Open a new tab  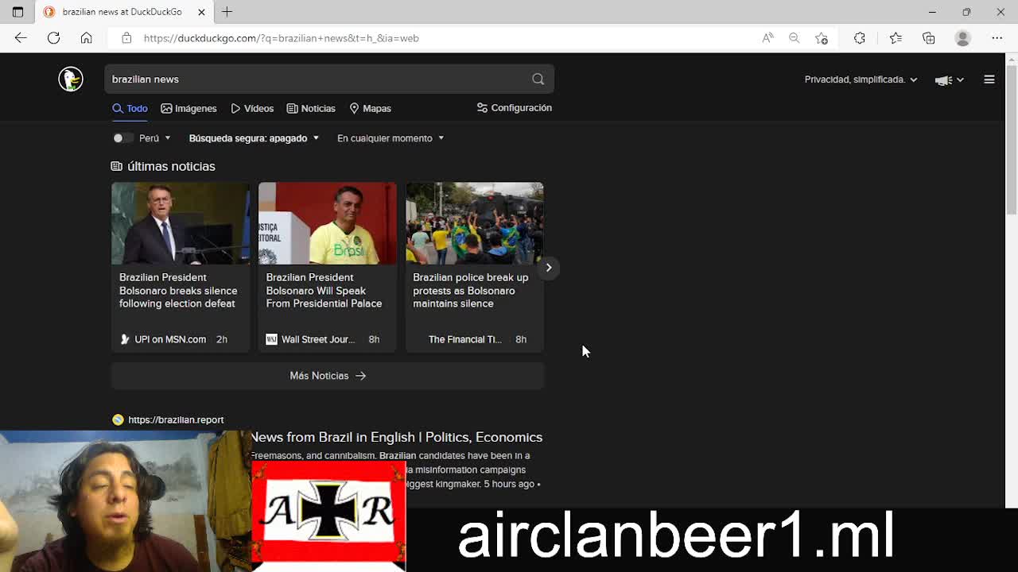pos(227,12)
